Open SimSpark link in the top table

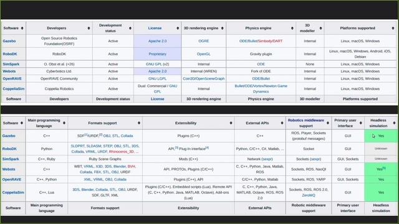click(x=11, y=64)
